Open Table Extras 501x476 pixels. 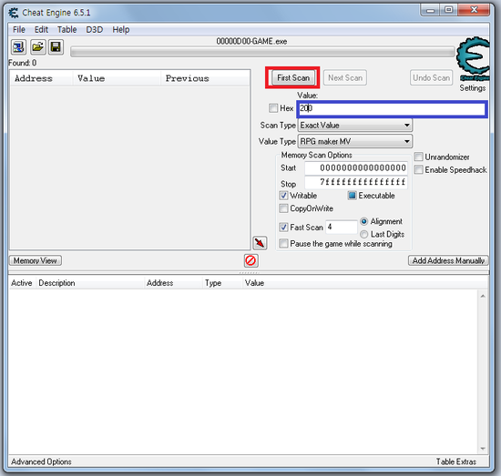tap(456, 461)
